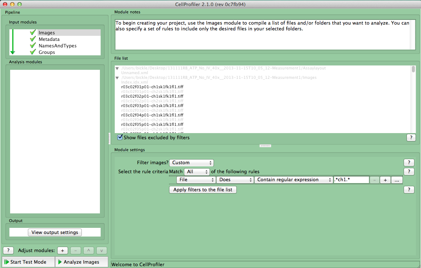Click the vertical splitter grip beside file list

(x=109, y=139)
